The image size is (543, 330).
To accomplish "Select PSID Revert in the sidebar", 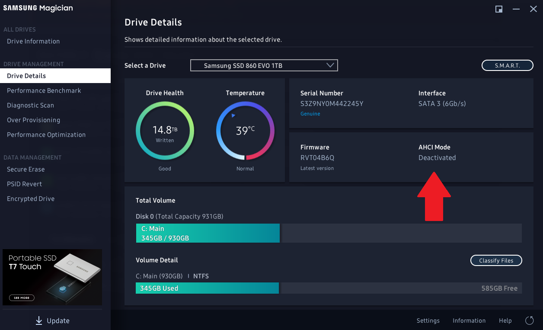I will (25, 184).
